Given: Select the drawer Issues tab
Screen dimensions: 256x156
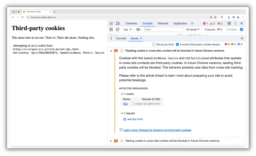Looking at the screenshot, I should (x=134, y=38).
